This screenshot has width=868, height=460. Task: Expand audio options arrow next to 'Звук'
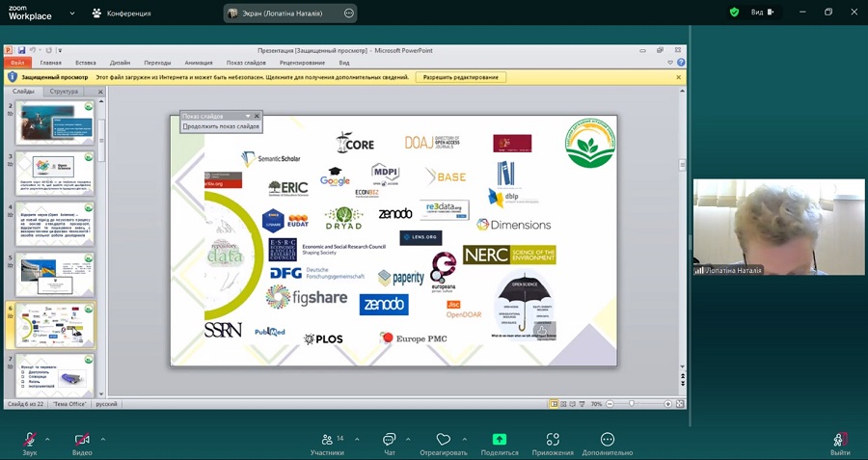[47, 440]
